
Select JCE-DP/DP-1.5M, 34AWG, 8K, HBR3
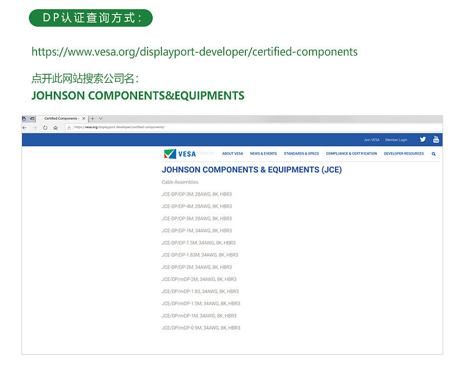pyautogui.click(x=198, y=243)
